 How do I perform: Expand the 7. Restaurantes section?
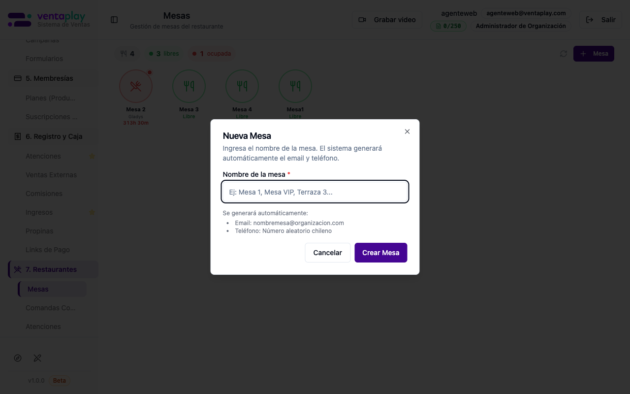(x=51, y=269)
